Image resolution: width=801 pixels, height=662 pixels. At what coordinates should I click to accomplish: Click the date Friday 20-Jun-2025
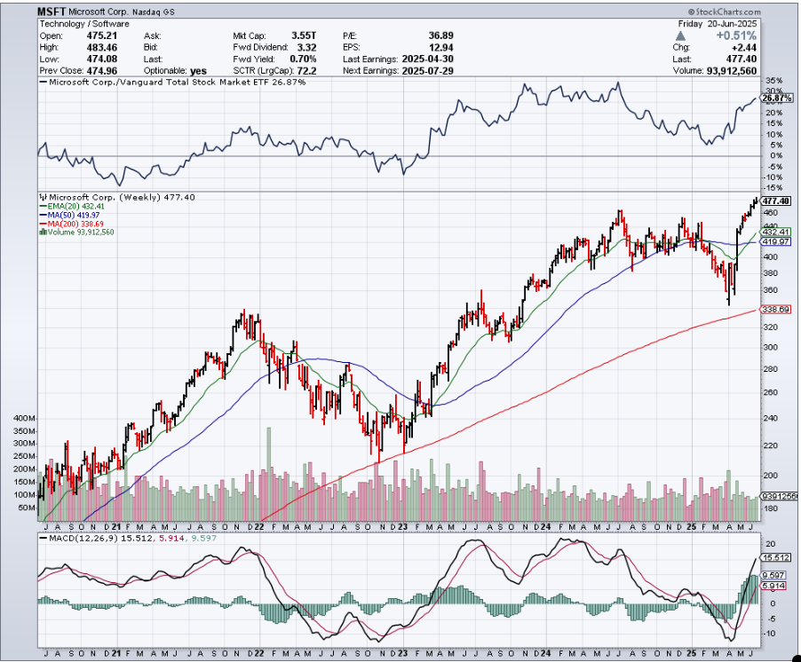(x=718, y=23)
